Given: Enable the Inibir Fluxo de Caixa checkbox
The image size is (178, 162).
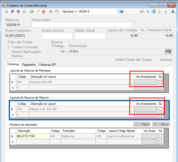Looking at the screenshot, I should click(x=112, y=60).
